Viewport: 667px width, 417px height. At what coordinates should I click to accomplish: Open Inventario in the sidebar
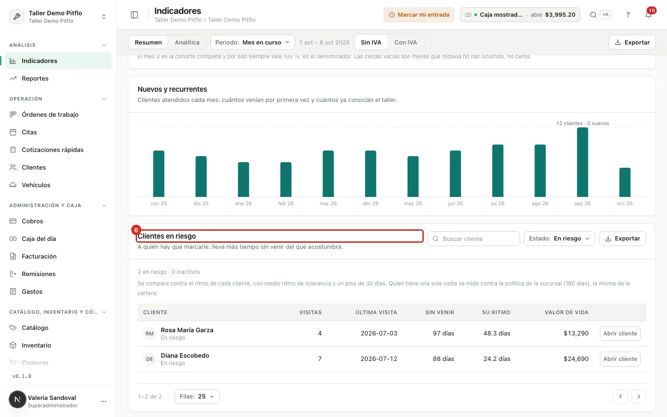tap(58, 345)
